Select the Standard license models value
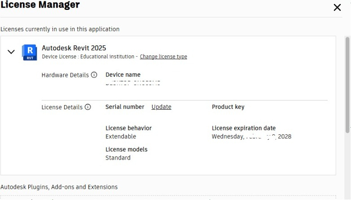 (118, 158)
